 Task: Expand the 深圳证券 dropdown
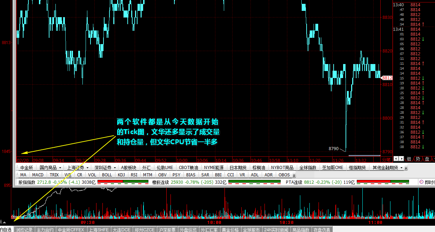click(105, 168)
